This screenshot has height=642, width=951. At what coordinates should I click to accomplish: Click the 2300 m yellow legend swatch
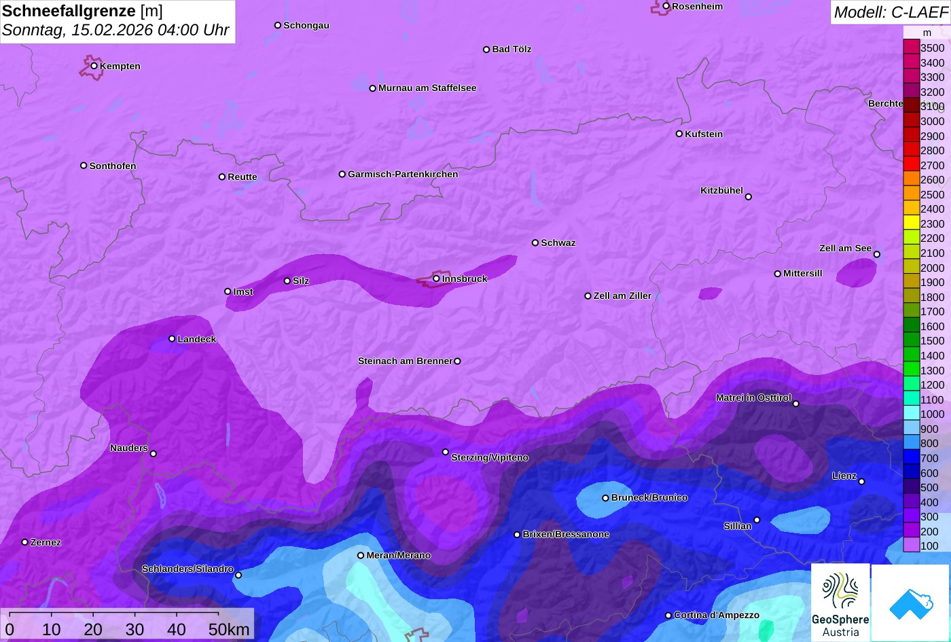coord(911,223)
